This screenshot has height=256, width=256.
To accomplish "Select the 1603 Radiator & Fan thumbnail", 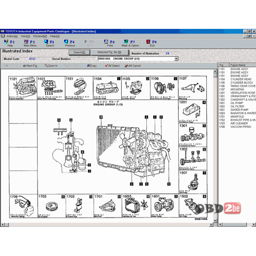I will [136, 206].
